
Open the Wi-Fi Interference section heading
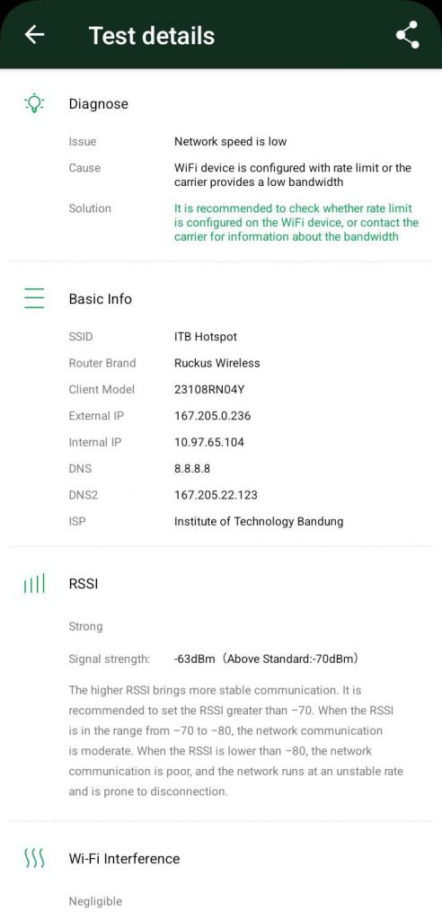[x=125, y=858]
